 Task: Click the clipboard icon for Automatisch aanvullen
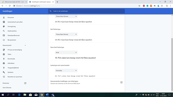[4, 22]
